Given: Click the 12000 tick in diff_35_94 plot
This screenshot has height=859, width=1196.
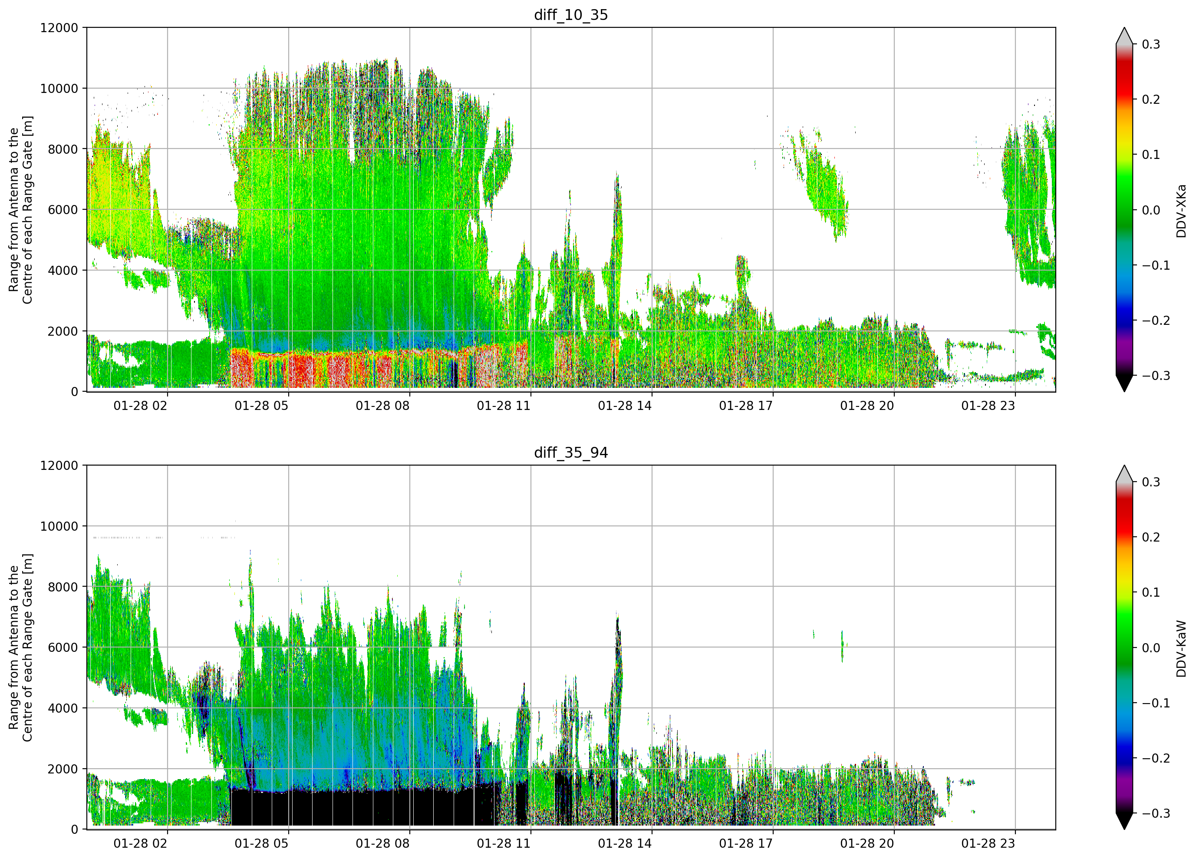Looking at the screenshot, I should (x=59, y=466).
